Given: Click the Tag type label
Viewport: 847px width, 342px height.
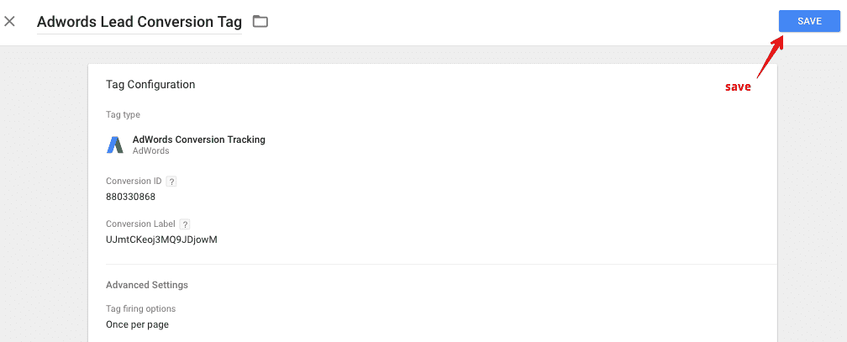Looking at the screenshot, I should click(x=123, y=114).
